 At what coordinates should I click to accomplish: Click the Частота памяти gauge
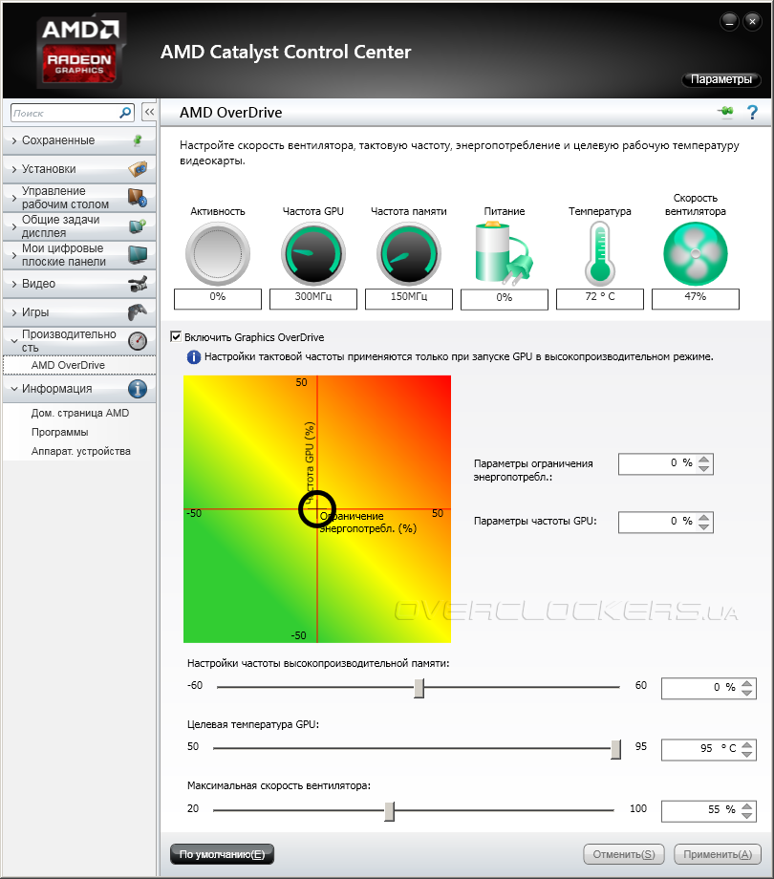[409, 254]
